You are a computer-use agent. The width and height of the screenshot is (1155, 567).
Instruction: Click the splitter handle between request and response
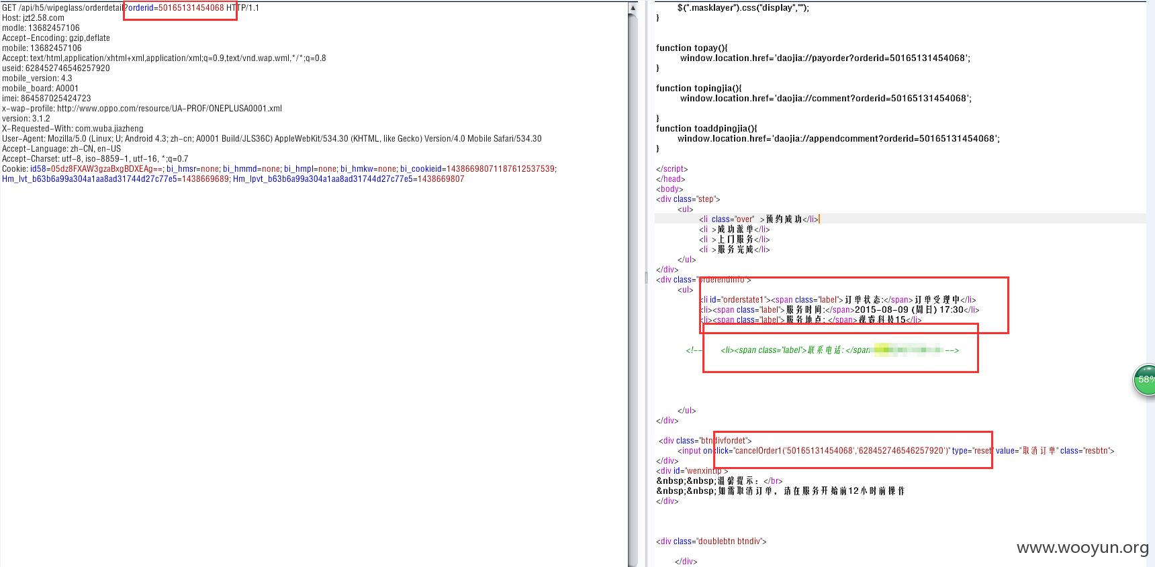pos(647,276)
